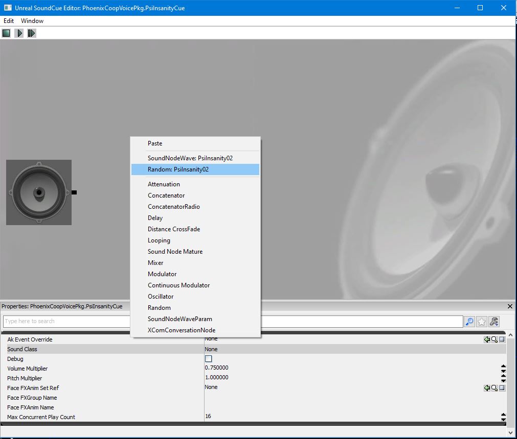
Task: Click the black output connector of the speaker node
Action: 74,192
